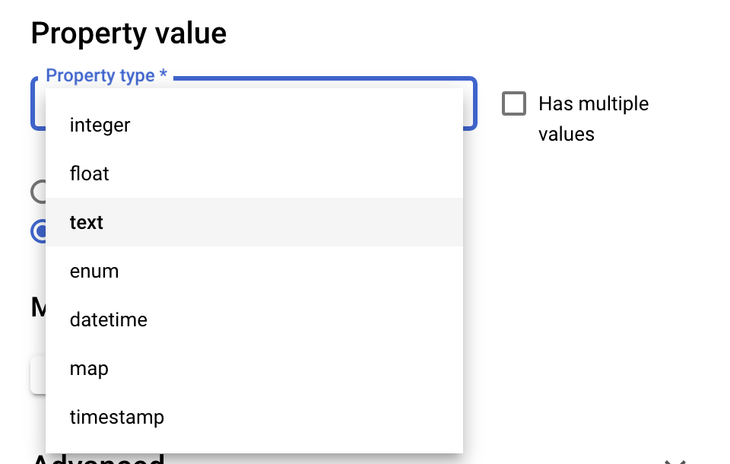This screenshot has width=730, height=464.
Task: Choose integer from the Property type list
Action: tap(100, 125)
